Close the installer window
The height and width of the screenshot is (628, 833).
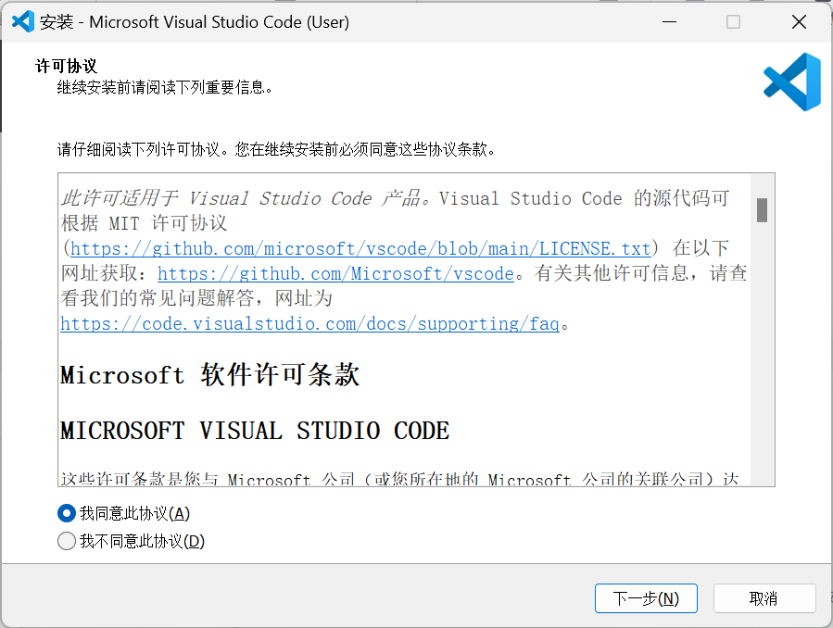coord(799,21)
